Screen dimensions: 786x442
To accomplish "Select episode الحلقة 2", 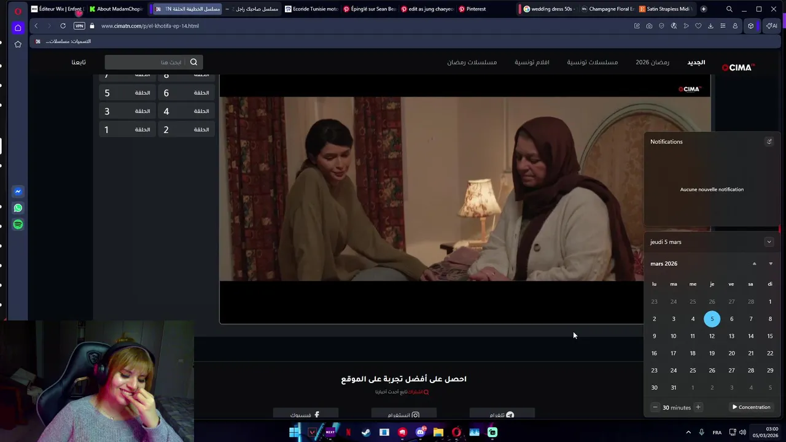I will (187, 130).
